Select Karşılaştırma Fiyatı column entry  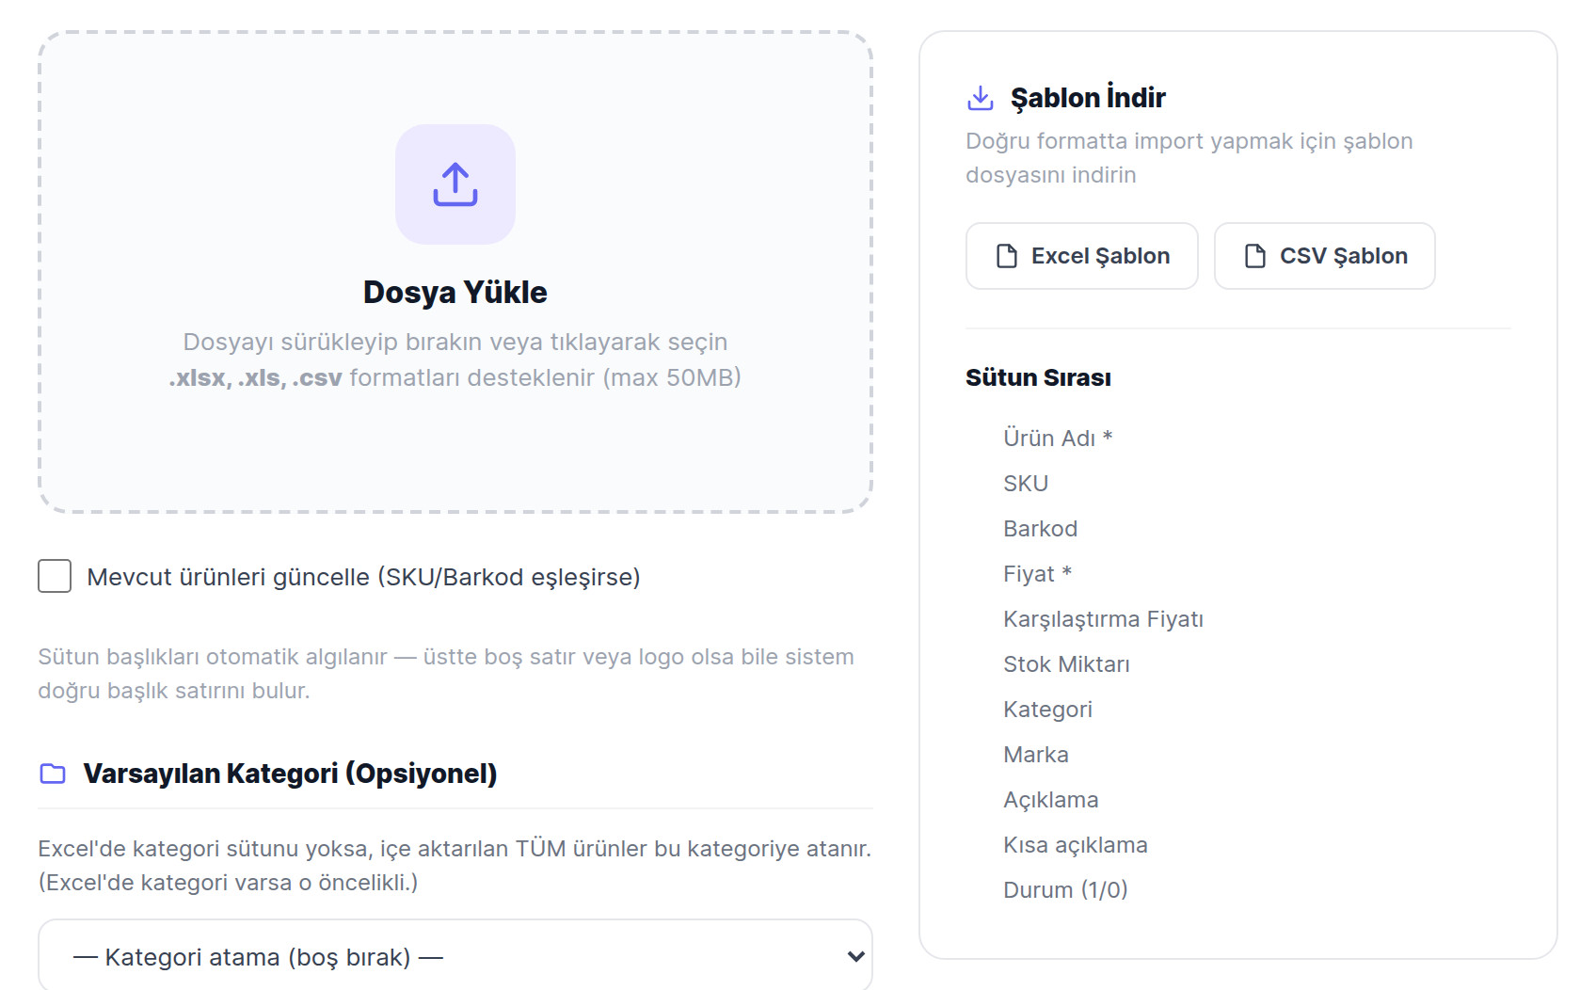1103,618
